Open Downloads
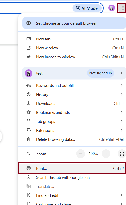 click(72, 104)
